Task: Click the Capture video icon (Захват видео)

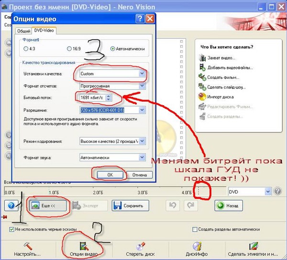Action: point(202,58)
